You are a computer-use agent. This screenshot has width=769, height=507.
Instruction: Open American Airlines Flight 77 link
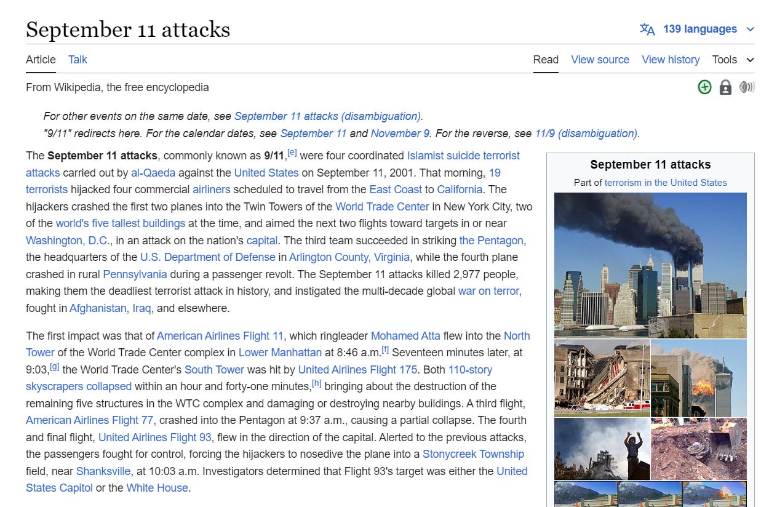coord(89,420)
